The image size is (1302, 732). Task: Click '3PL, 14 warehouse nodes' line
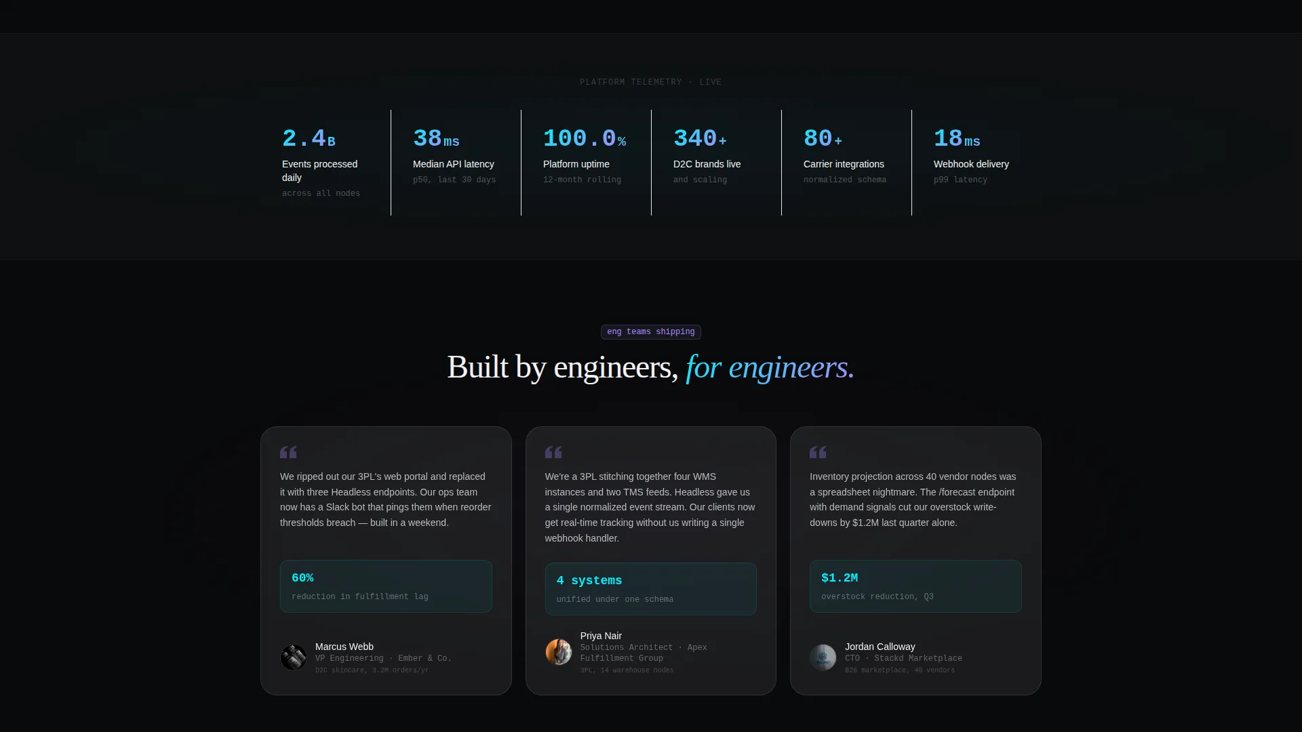click(627, 670)
